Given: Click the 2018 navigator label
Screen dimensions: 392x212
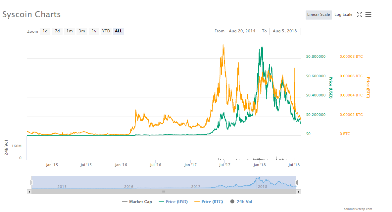Looking at the screenshot, I should click(x=263, y=187).
